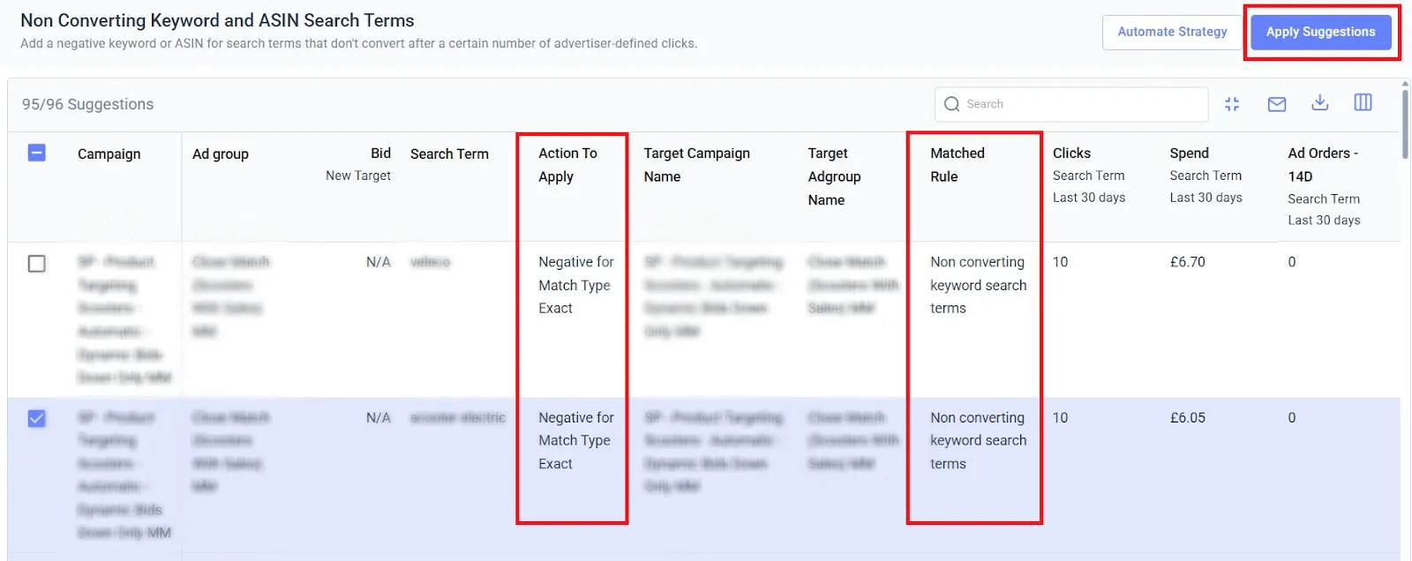Image resolution: width=1412 pixels, height=561 pixels.
Task: Toggle the select-all header checkbox
Action: point(37,153)
